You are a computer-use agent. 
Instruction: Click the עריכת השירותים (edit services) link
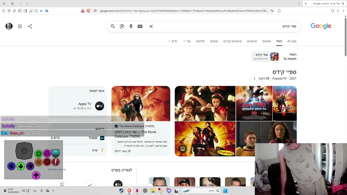pyautogui.click(x=57, y=169)
